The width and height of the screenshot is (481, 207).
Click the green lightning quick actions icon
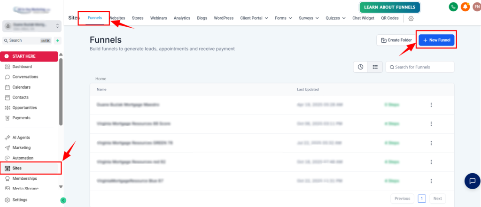[x=57, y=40]
